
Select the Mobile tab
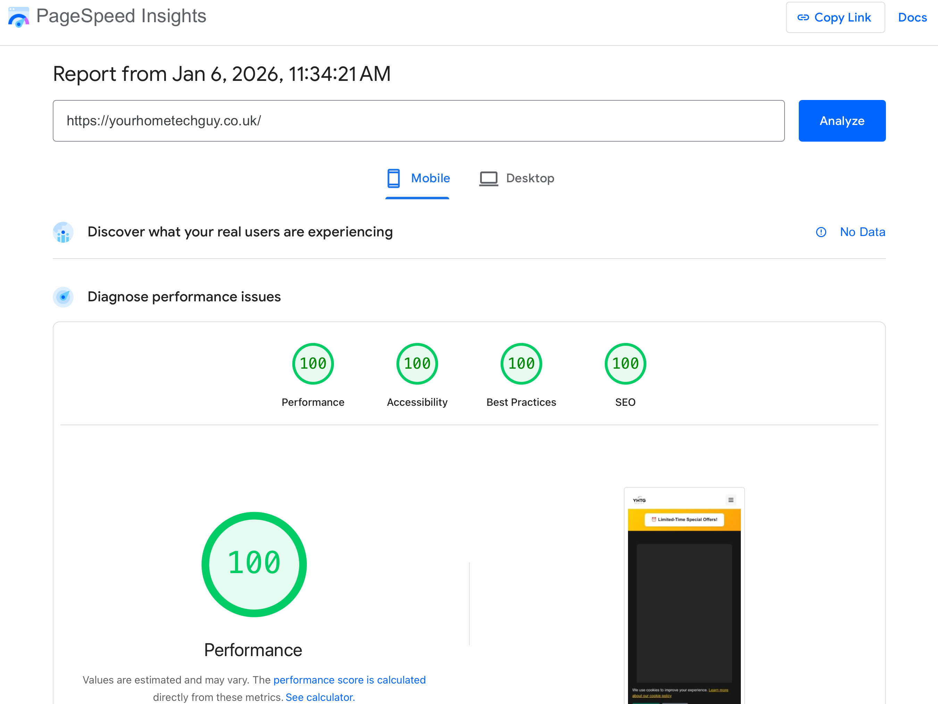[430, 178]
